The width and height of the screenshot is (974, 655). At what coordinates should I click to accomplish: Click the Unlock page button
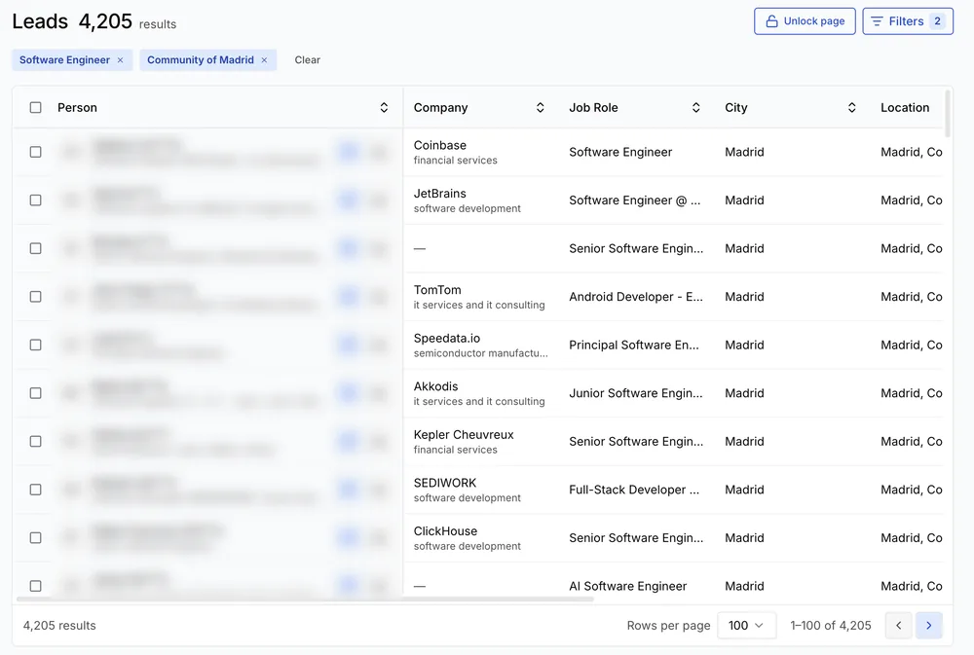point(805,21)
